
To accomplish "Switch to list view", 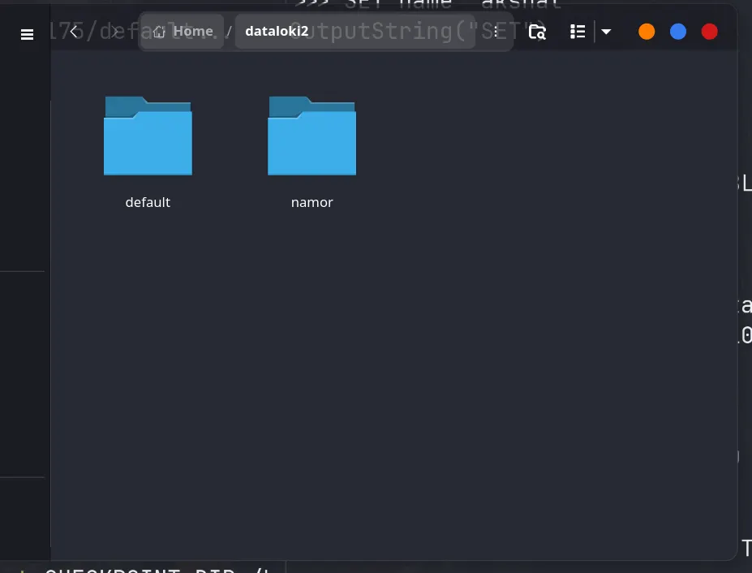I will [578, 32].
